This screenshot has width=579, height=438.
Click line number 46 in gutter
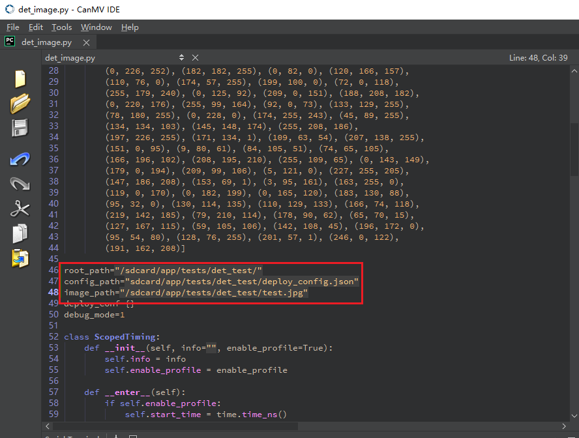53,270
